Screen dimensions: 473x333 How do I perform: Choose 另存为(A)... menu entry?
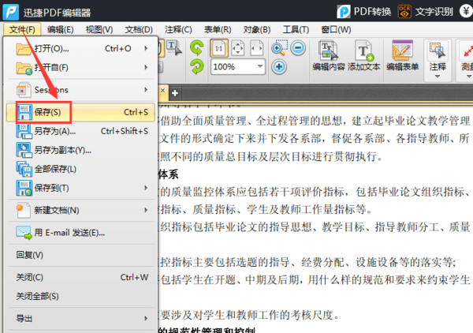coord(80,131)
